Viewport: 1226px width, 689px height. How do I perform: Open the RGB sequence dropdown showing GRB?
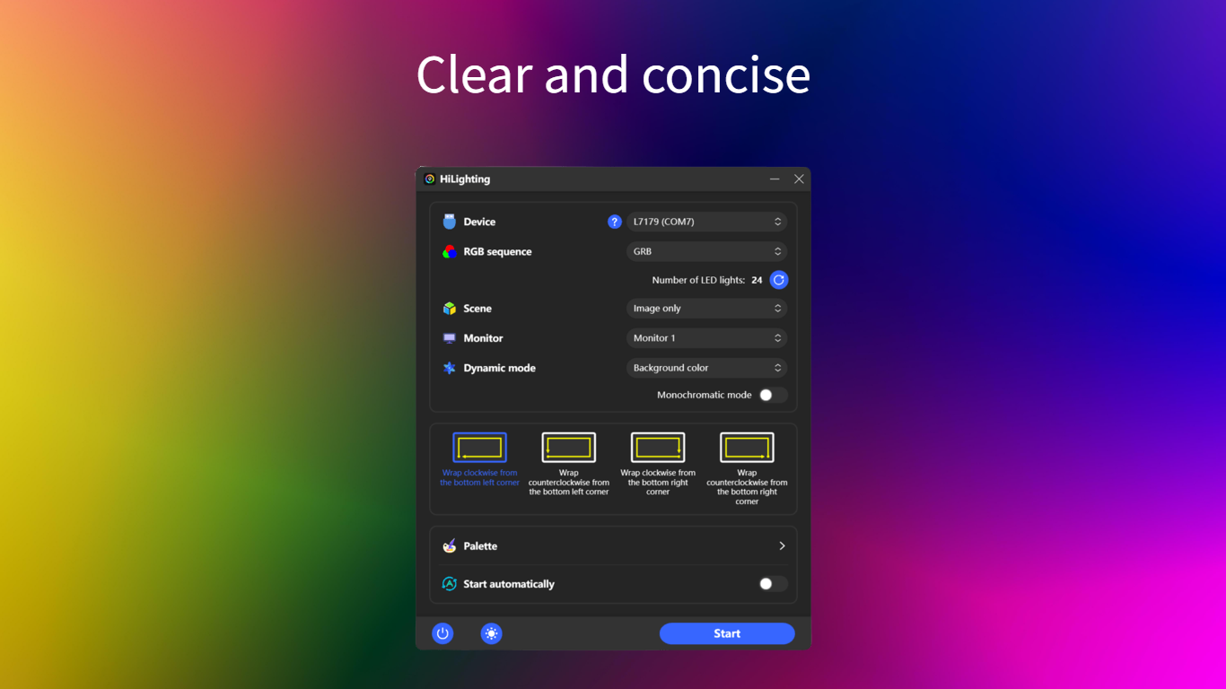click(706, 251)
